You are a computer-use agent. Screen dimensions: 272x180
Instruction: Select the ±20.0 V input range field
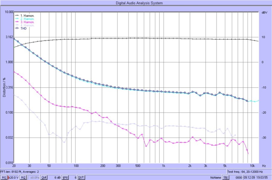pos(14,177)
